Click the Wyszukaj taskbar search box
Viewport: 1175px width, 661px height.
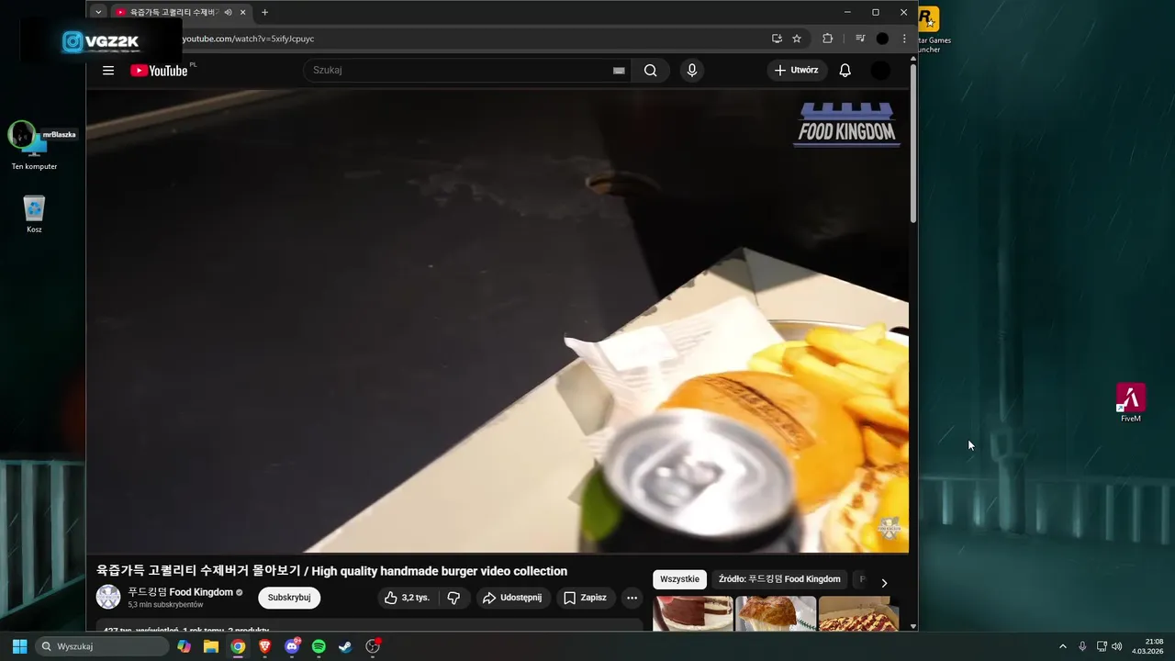pyautogui.click(x=102, y=646)
